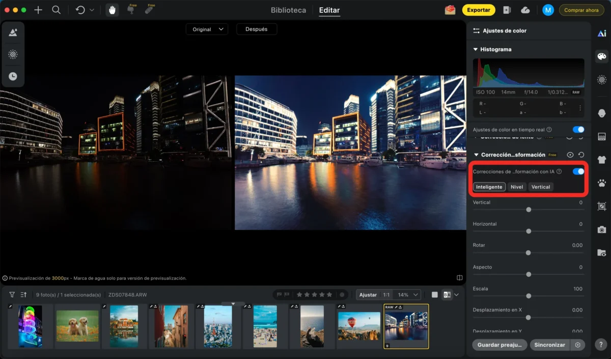The image size is (611, 359).
Task: Click the paw print pet tool icon
Action: [601, 183]
